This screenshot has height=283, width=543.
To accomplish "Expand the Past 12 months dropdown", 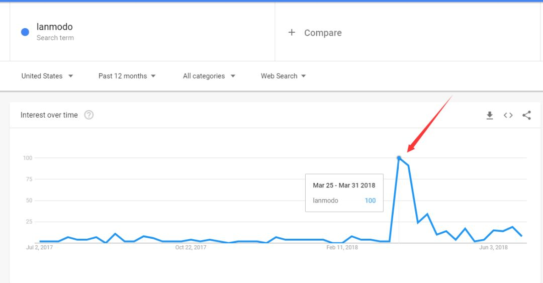I will tap(127, 76).
